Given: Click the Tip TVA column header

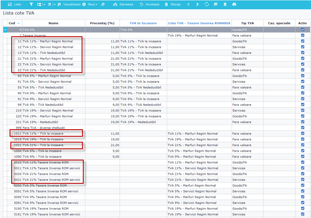Looking at the screenshot, I should point(247,23).
